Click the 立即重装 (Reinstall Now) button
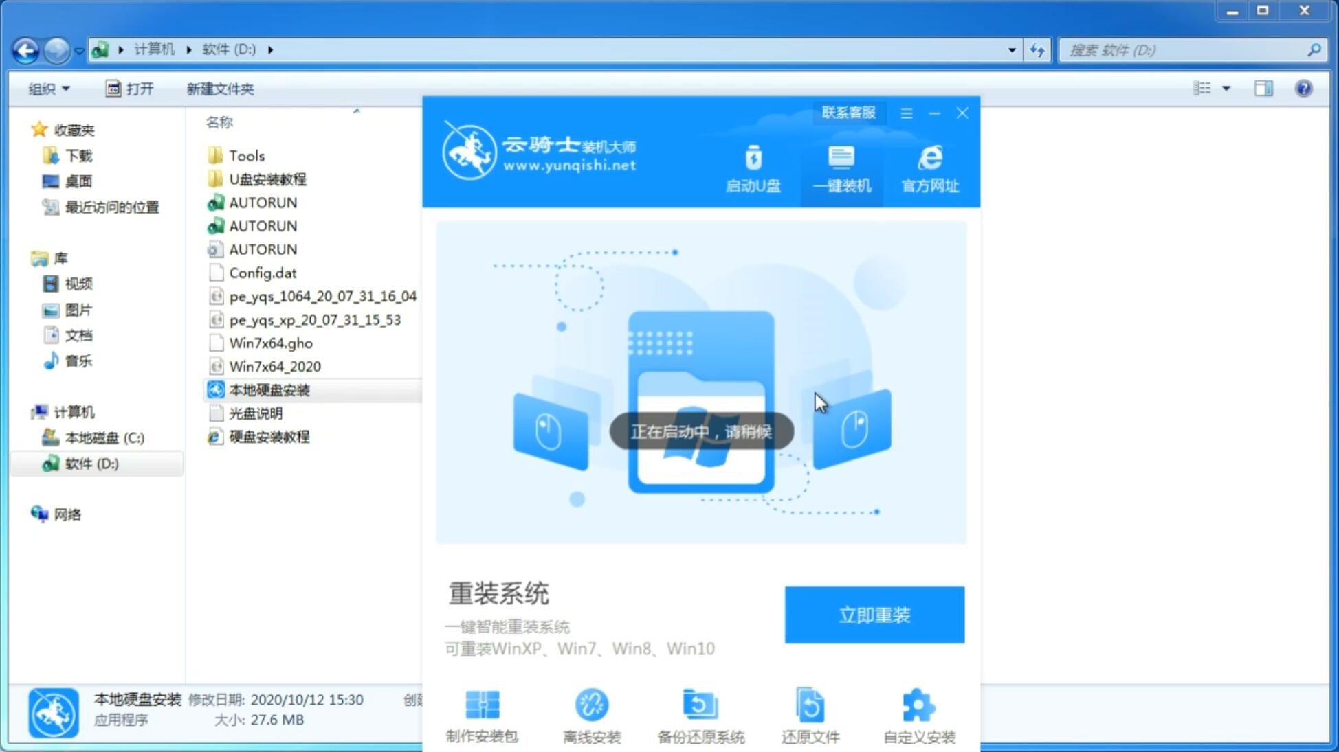 click(x=874, y=615)
